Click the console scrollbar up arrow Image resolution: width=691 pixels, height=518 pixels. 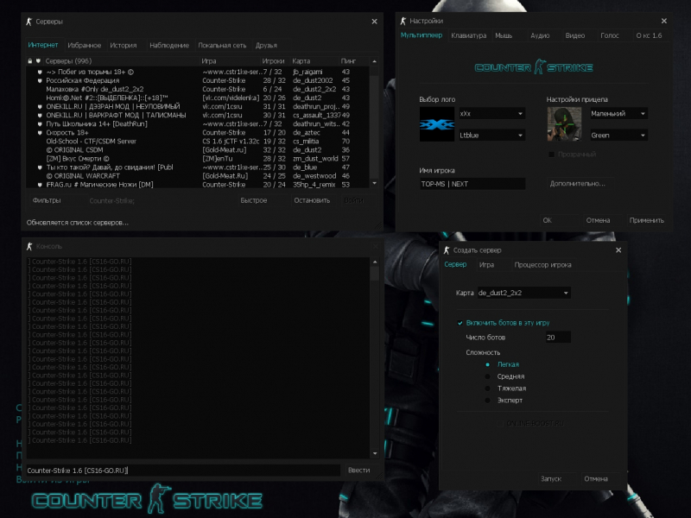tap(375, 262)
